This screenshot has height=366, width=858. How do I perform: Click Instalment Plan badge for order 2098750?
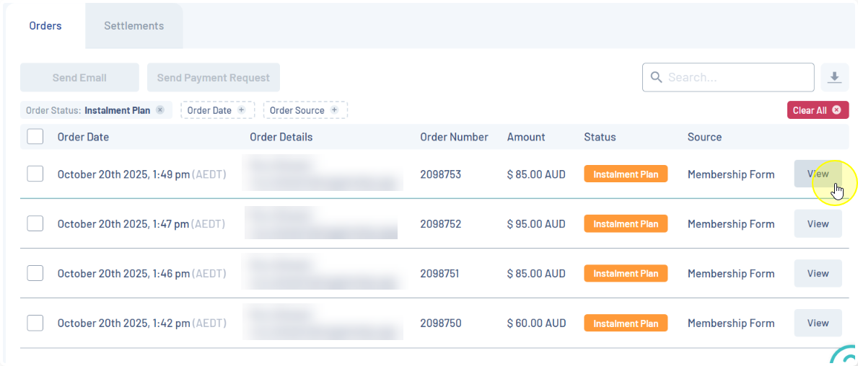coord(626,323)
